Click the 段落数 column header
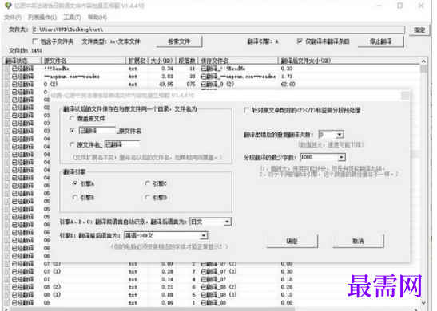This screenshot has width=437, height=311. (187, 61)
